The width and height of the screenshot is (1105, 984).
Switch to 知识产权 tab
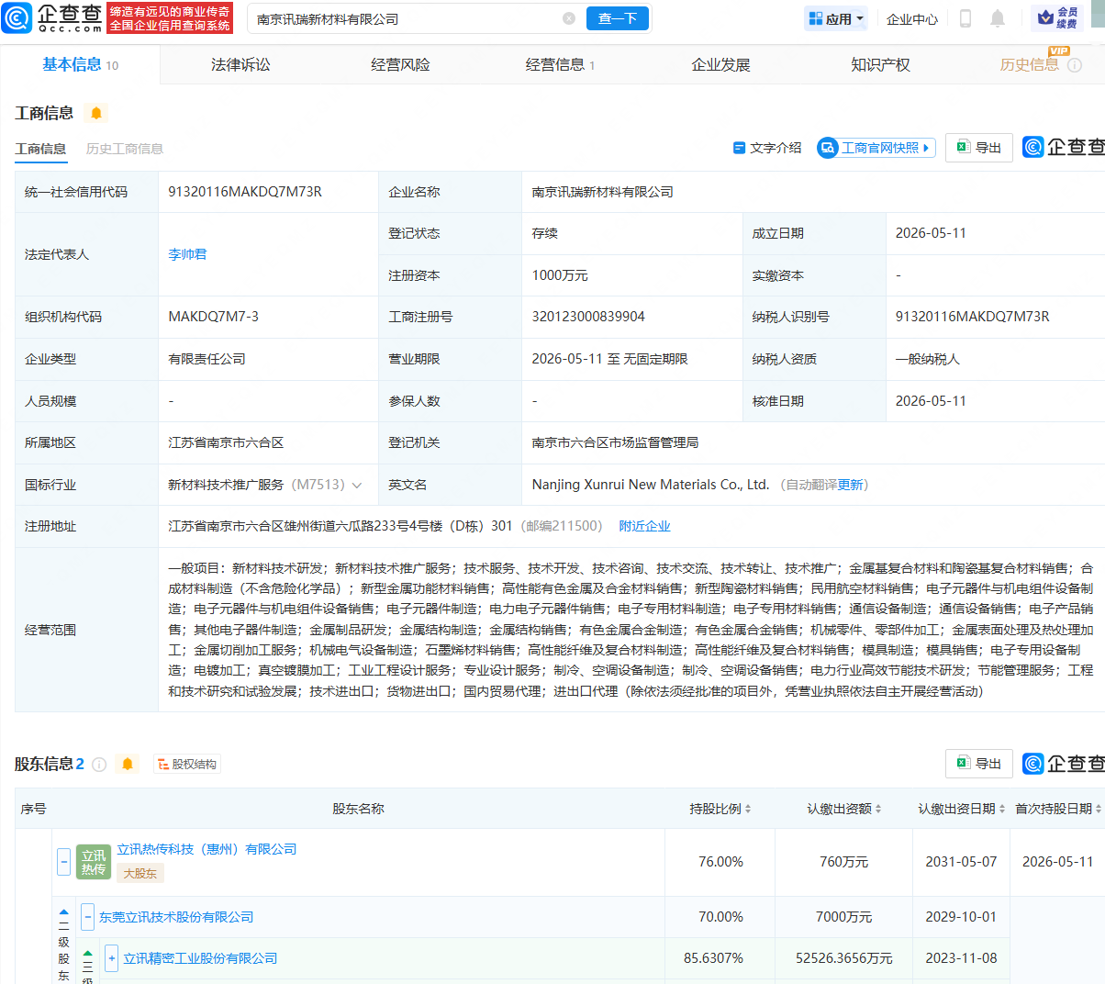[x=880, y=64]
